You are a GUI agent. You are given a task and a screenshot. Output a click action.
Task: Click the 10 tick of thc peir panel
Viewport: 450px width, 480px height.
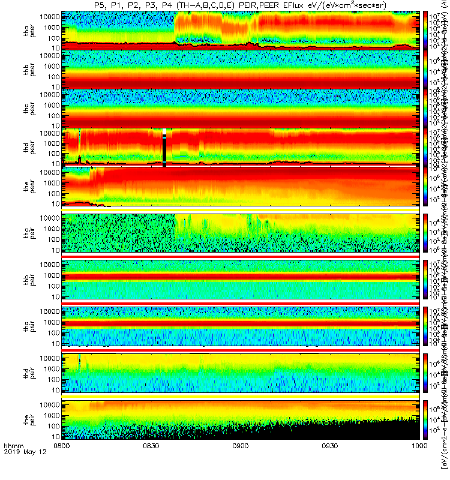pyautogui.click(x=55, y=344)
